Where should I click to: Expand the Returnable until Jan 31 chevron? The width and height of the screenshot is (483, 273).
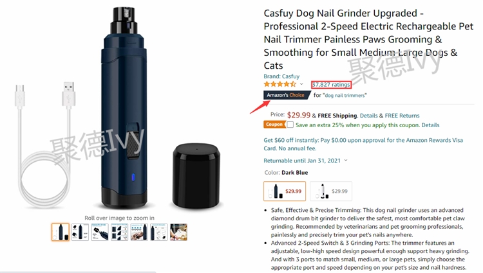click(346, 161)
